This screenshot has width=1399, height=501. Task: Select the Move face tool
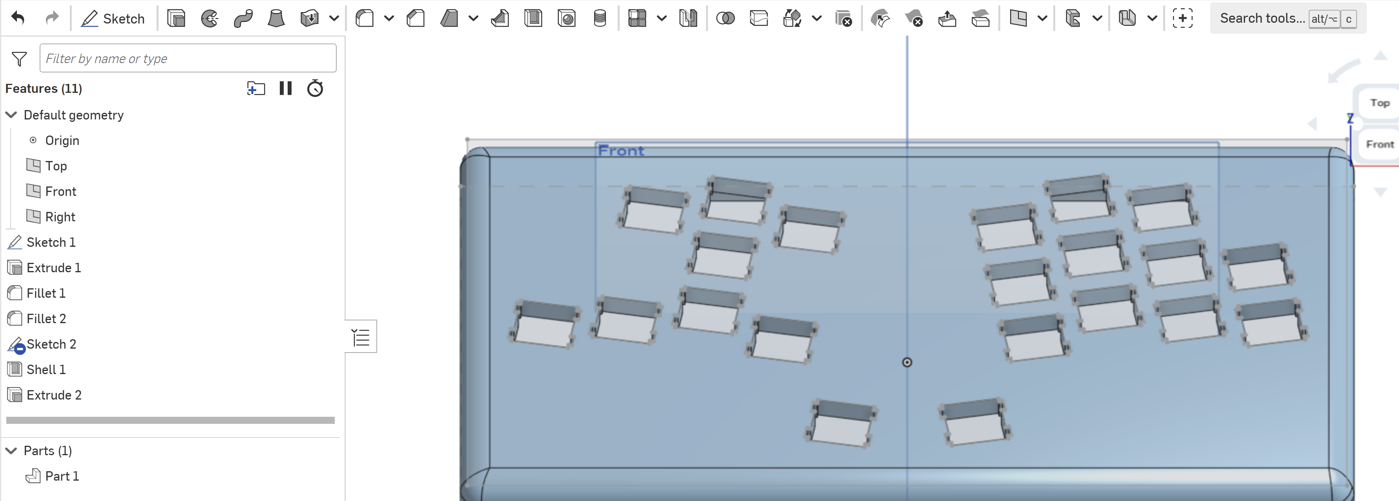(880, 18)
